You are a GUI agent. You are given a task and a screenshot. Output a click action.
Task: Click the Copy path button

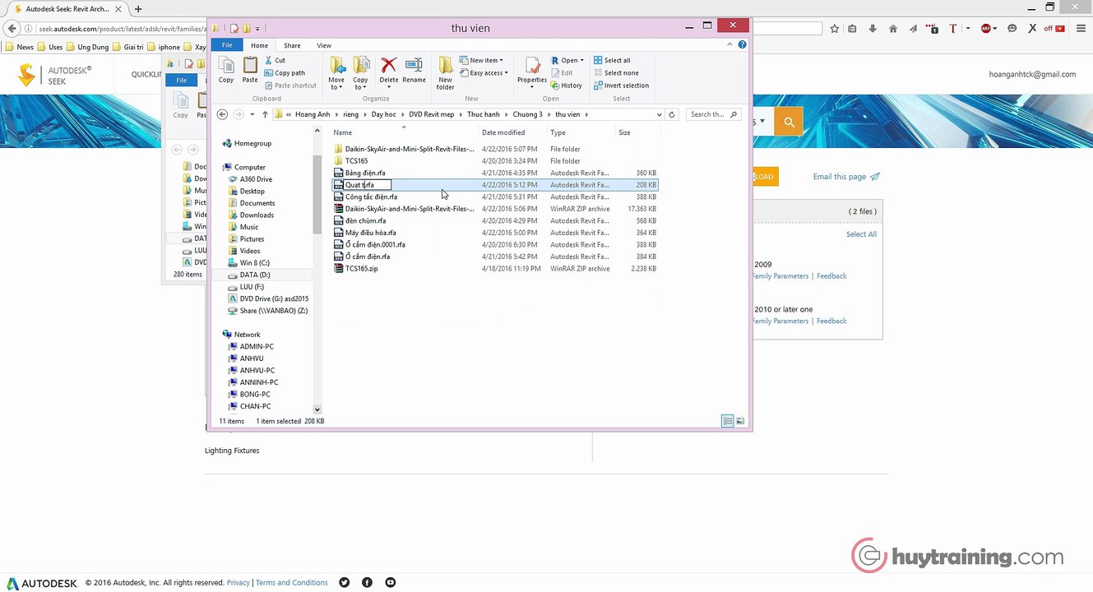[285, 72]
